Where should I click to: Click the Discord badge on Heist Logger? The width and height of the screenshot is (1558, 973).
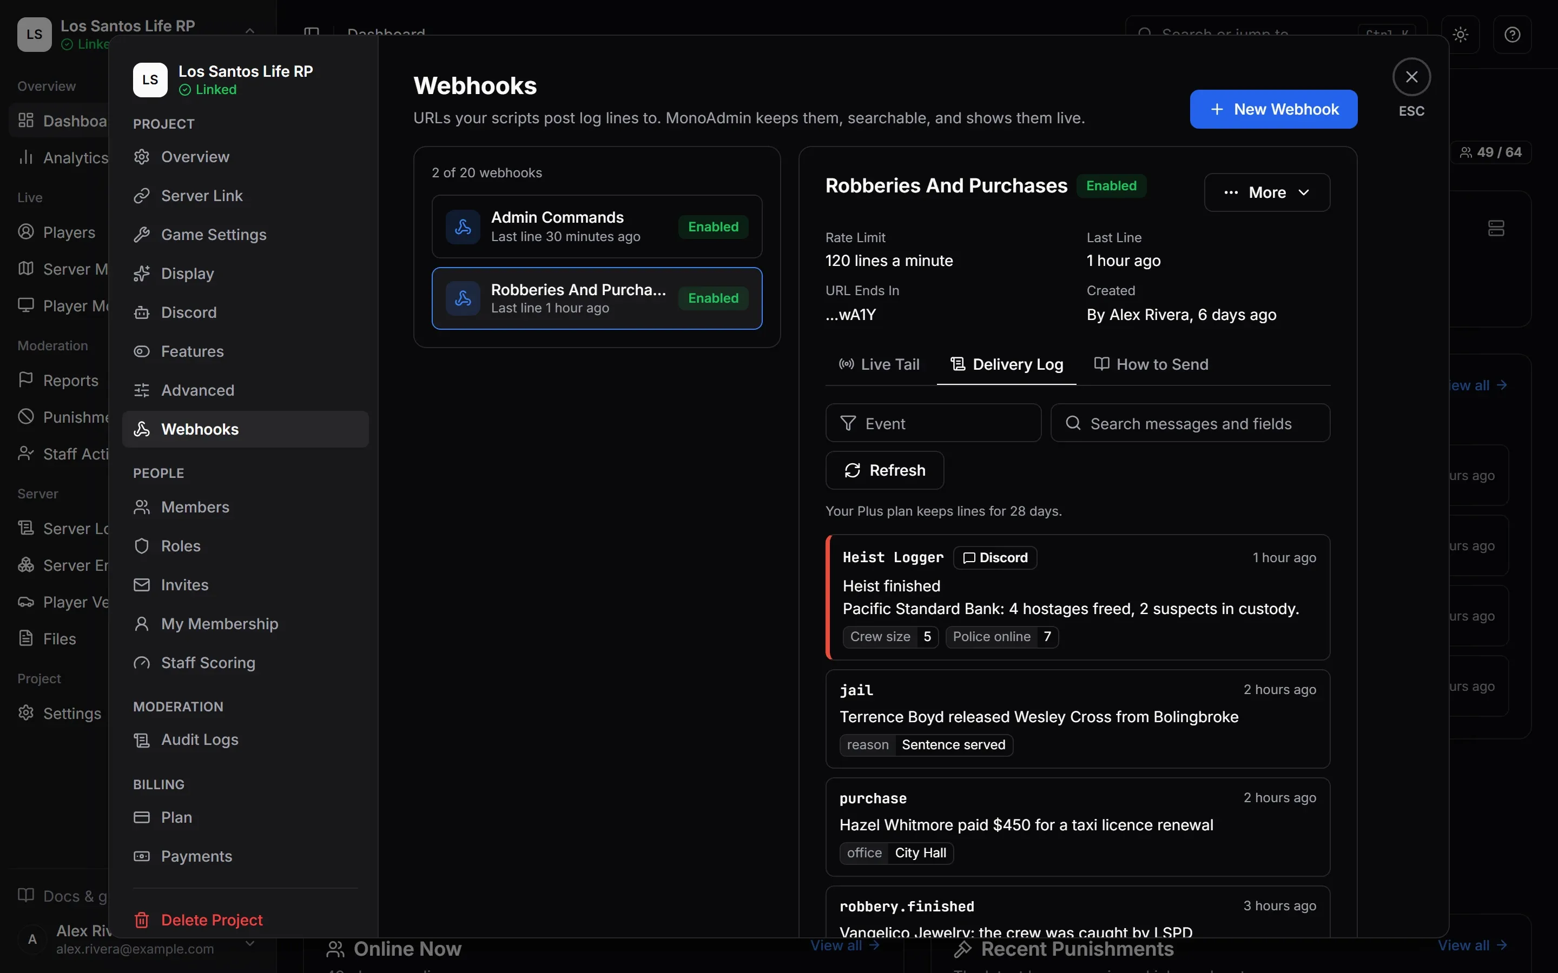995,557
